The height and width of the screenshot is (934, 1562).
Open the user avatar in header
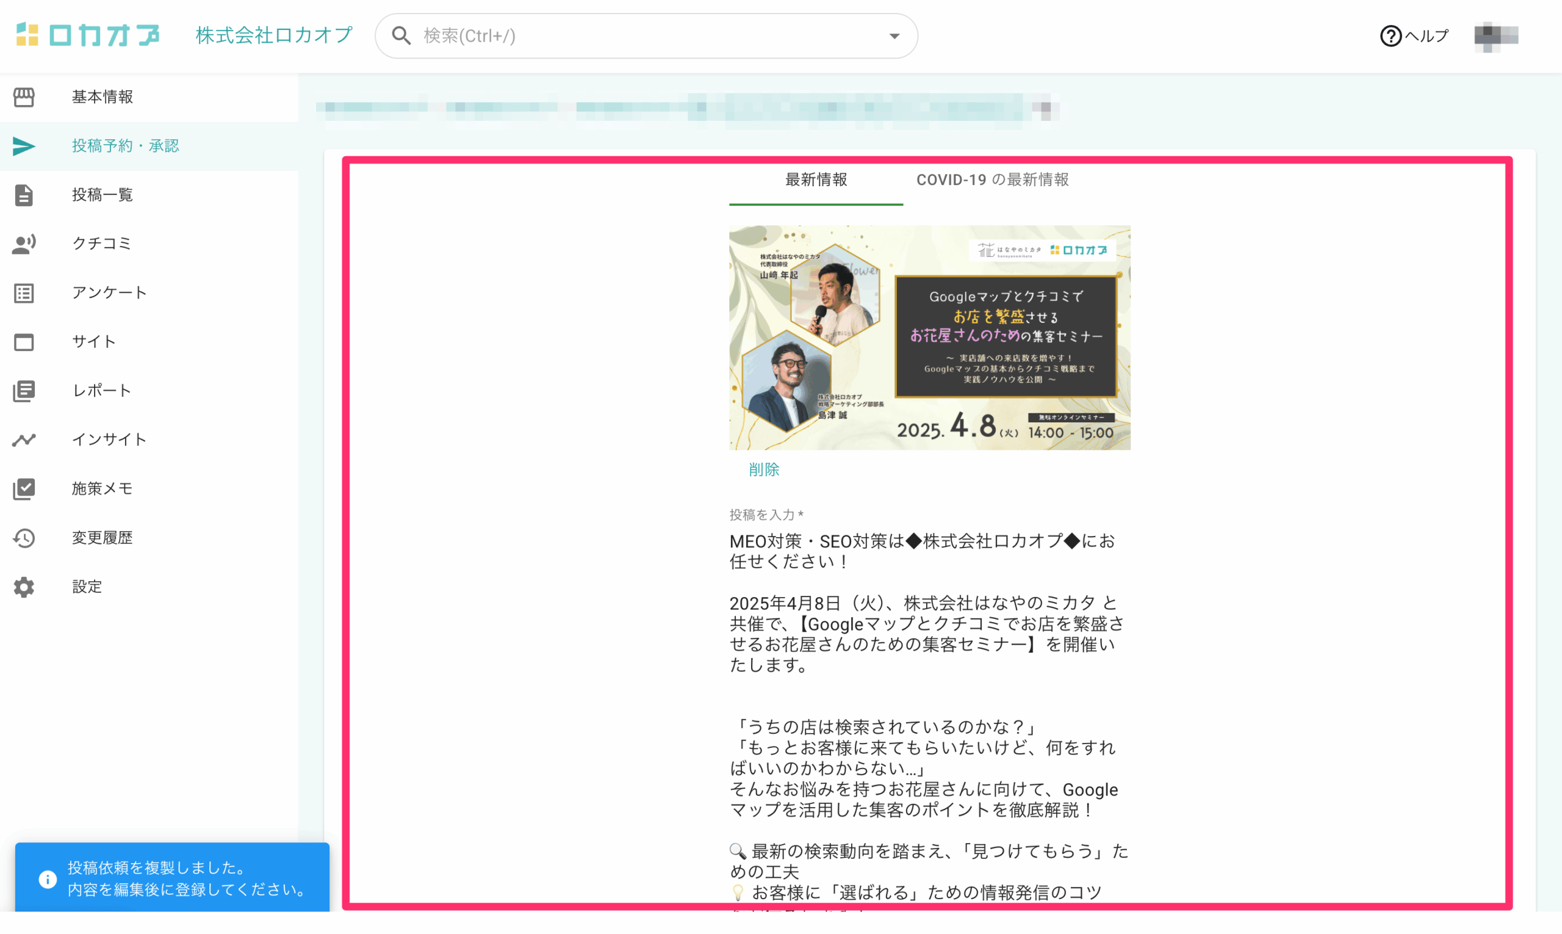tap(1496, 36)
